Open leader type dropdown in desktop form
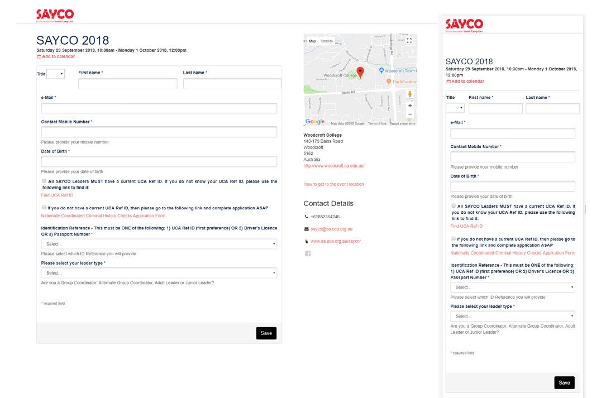Viewport: 606px width, 398px height. 159,273
